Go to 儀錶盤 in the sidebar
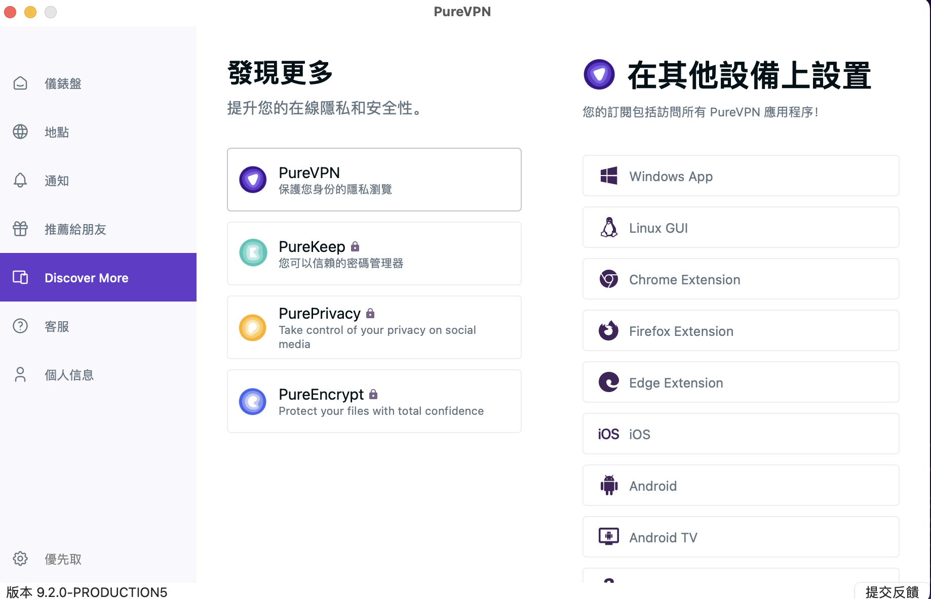931x599 pixels. point(98,83)
